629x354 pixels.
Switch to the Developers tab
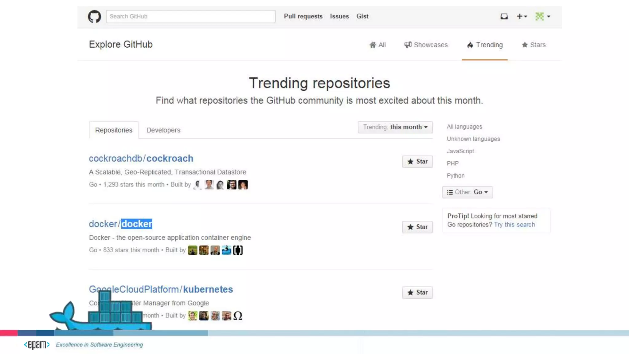click(163, 130)
